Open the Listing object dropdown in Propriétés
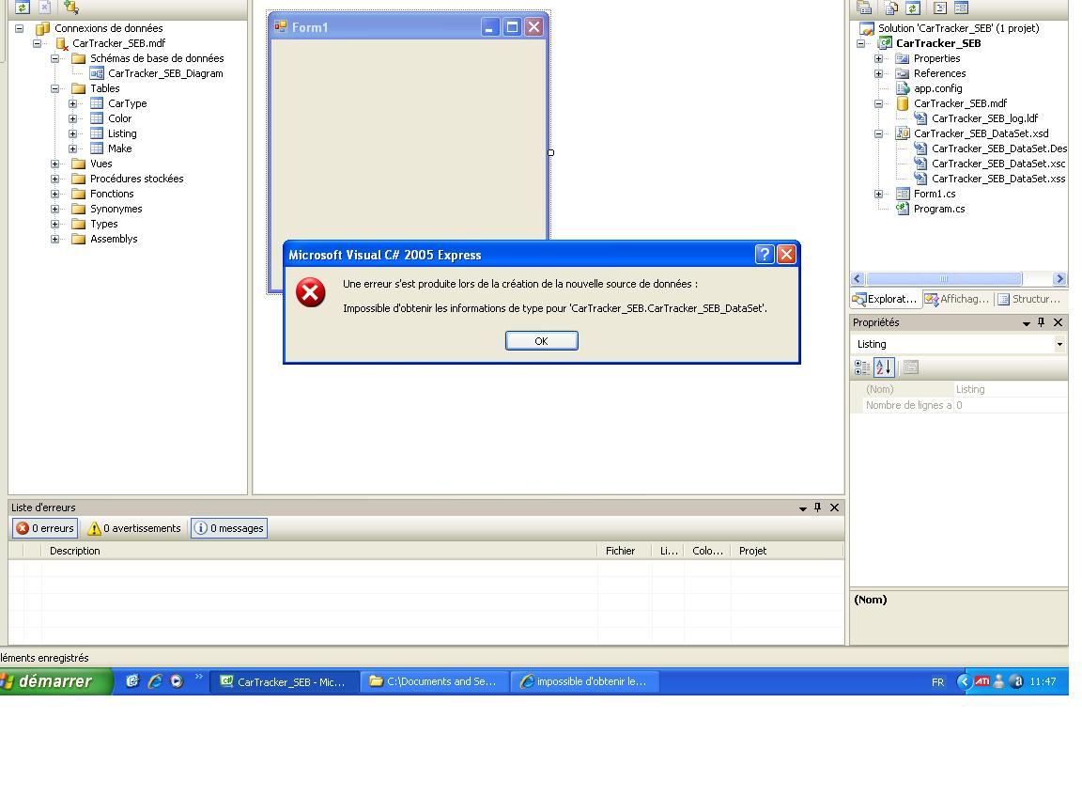The height and width of the screenshot is (812, 1082). pos(1059,344)
